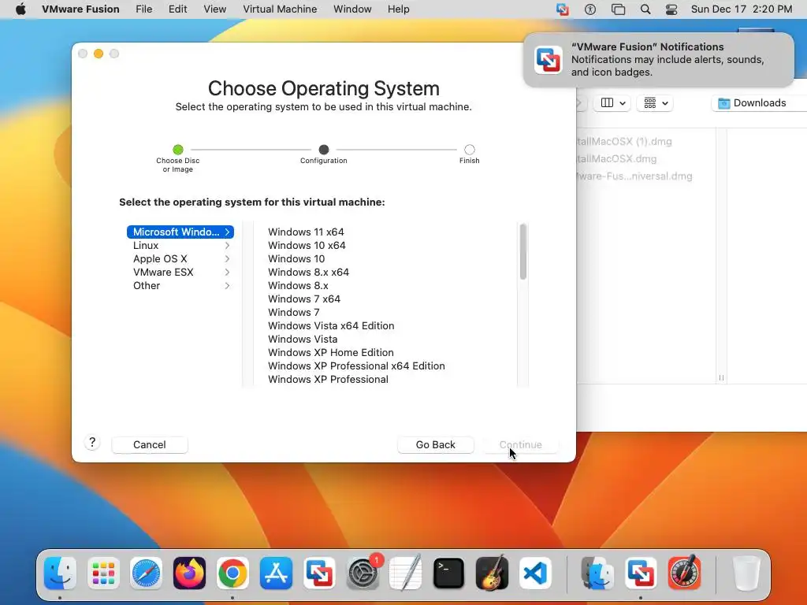The image size is (807, 605).
Task: Open Downloads path dropdown in Finder window
Action: tap(759, 103)
